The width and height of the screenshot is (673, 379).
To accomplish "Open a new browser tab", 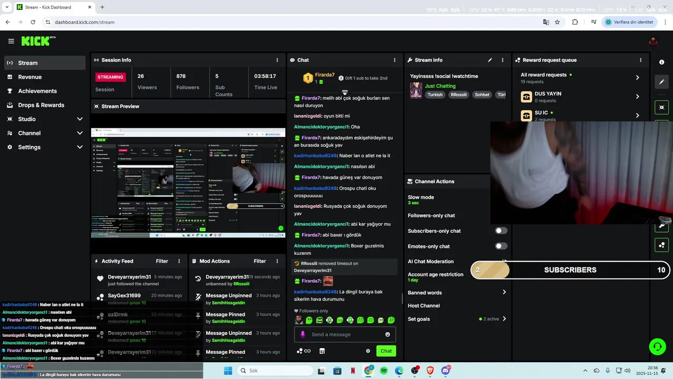I will pos(102,7).
